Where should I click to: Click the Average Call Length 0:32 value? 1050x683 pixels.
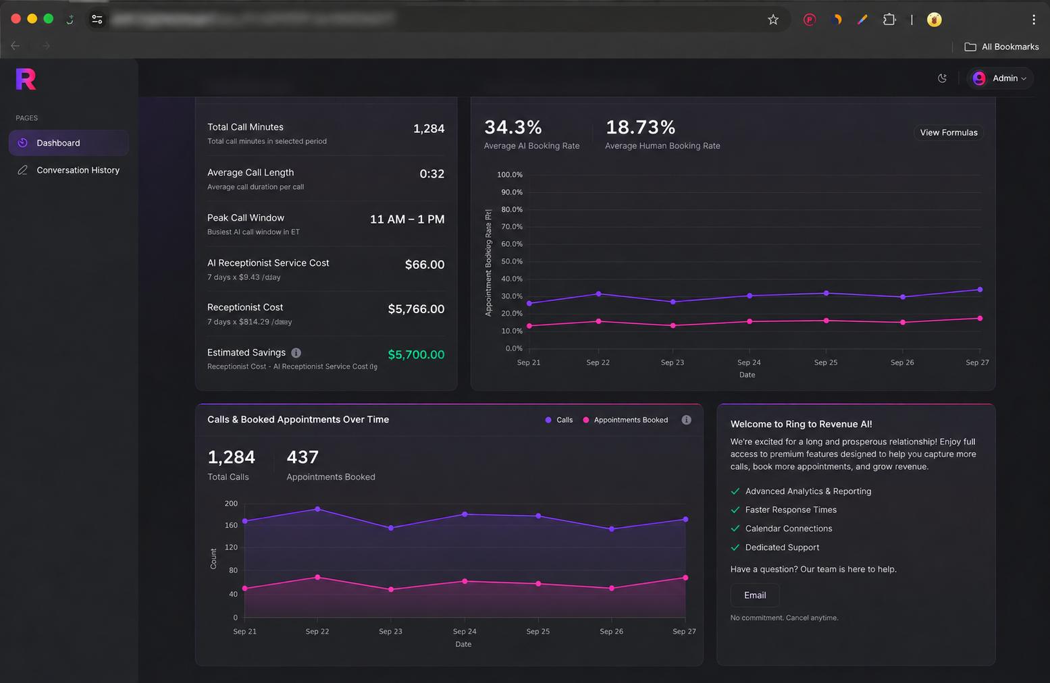coord(432,174)
